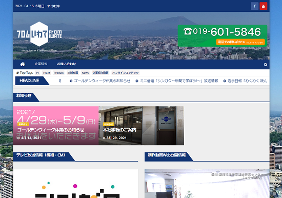Open the YouTube channel icon

coord(264,6)
